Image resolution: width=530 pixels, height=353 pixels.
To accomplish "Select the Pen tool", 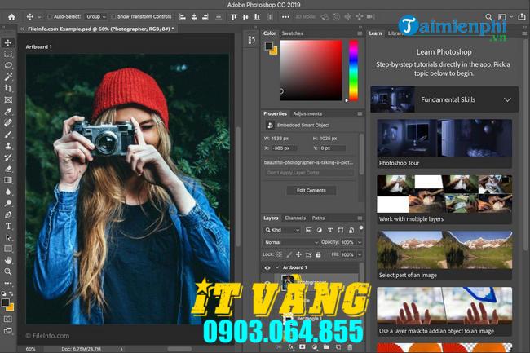I will coord(8,214).
